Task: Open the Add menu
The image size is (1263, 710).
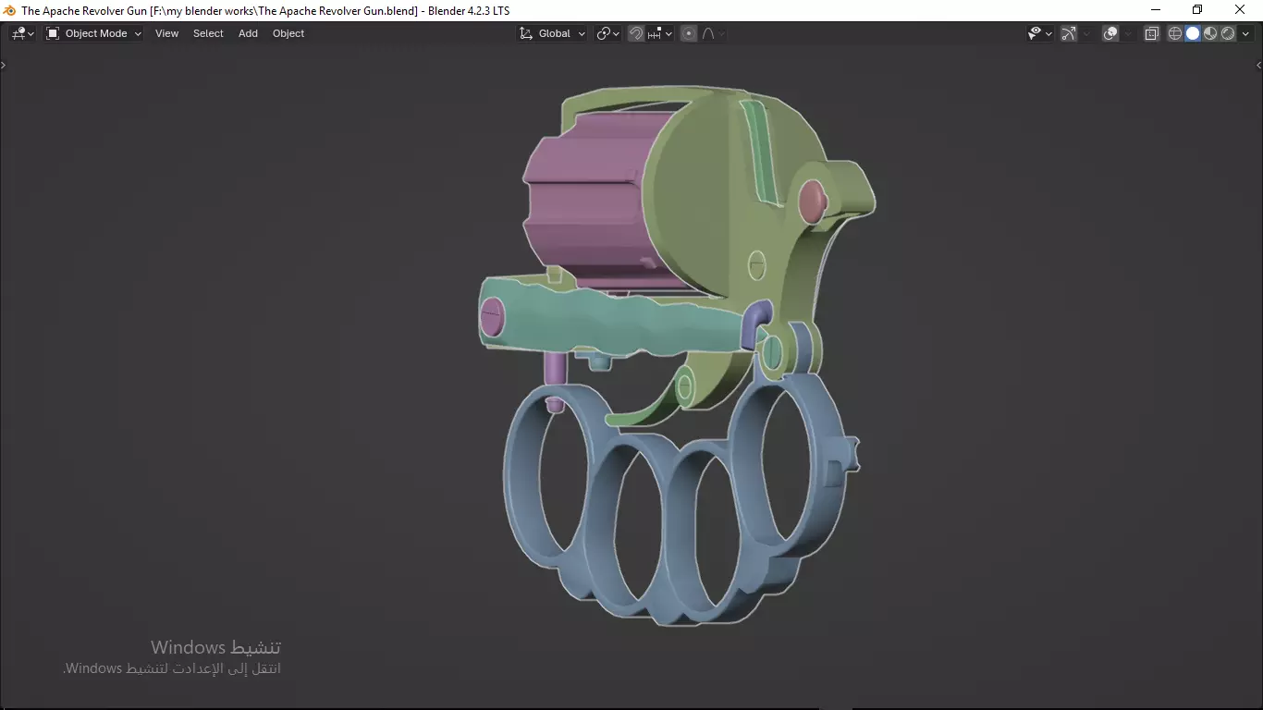Action: (x=248, y=33)
